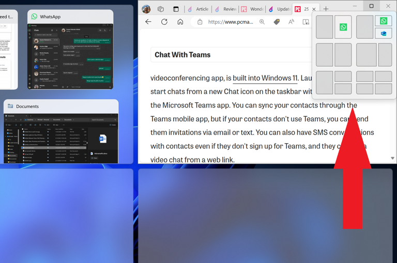The width and height of the screenshot is (397, 263).
Task: Click the 'built into Windows 11' link
Action: pos(265,79)
